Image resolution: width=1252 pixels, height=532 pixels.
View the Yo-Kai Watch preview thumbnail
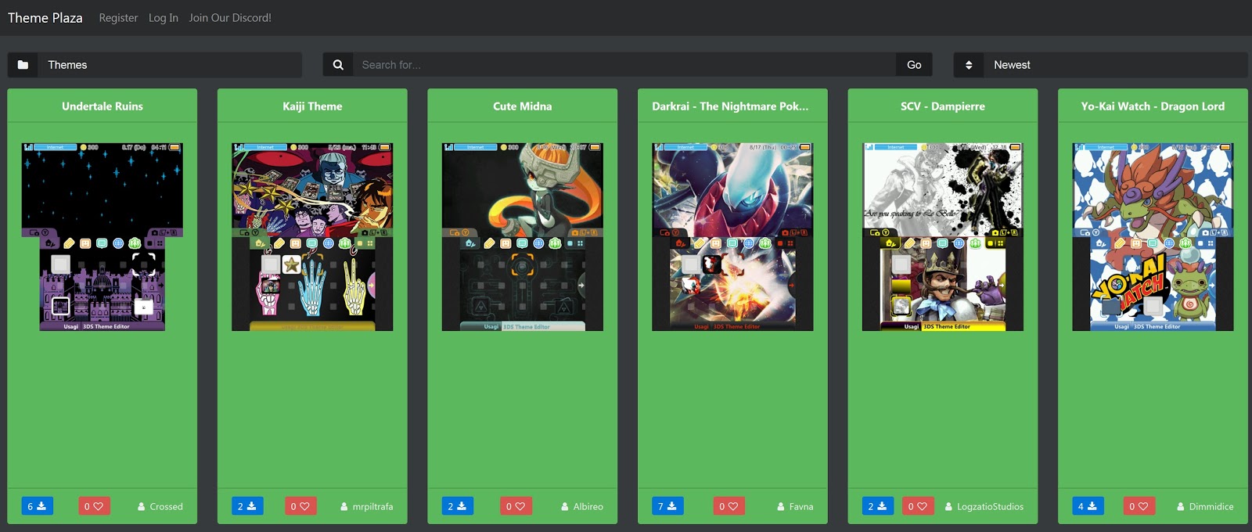pos(1153,236)
